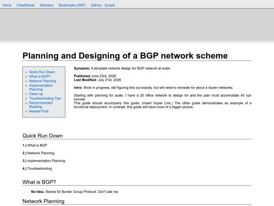274x206 pixels.
Task: Click list item 4.) Troubleshooting
Action: pyautogui.click(x=37, y=168)
